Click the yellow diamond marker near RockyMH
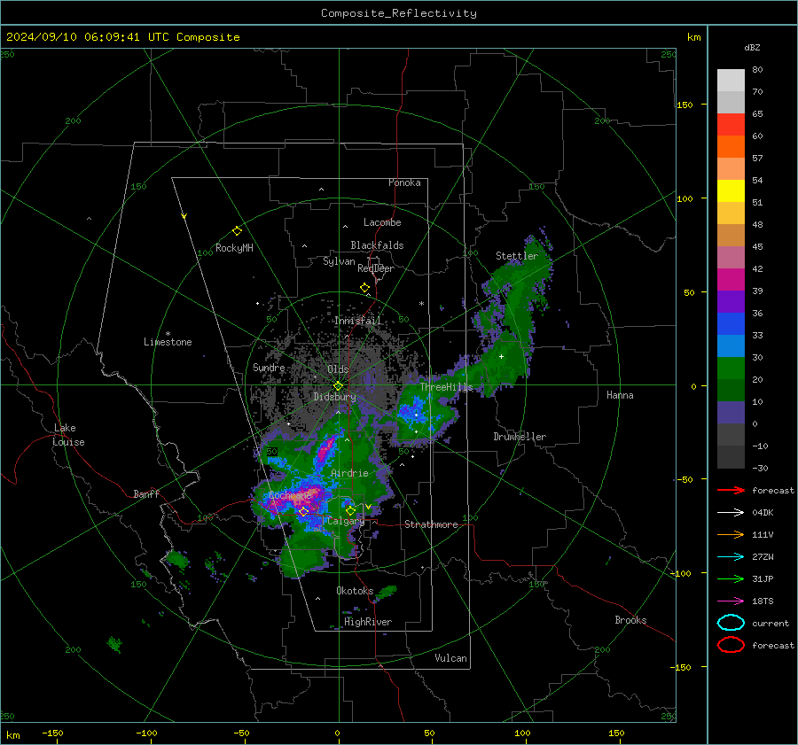 [237, 231]
